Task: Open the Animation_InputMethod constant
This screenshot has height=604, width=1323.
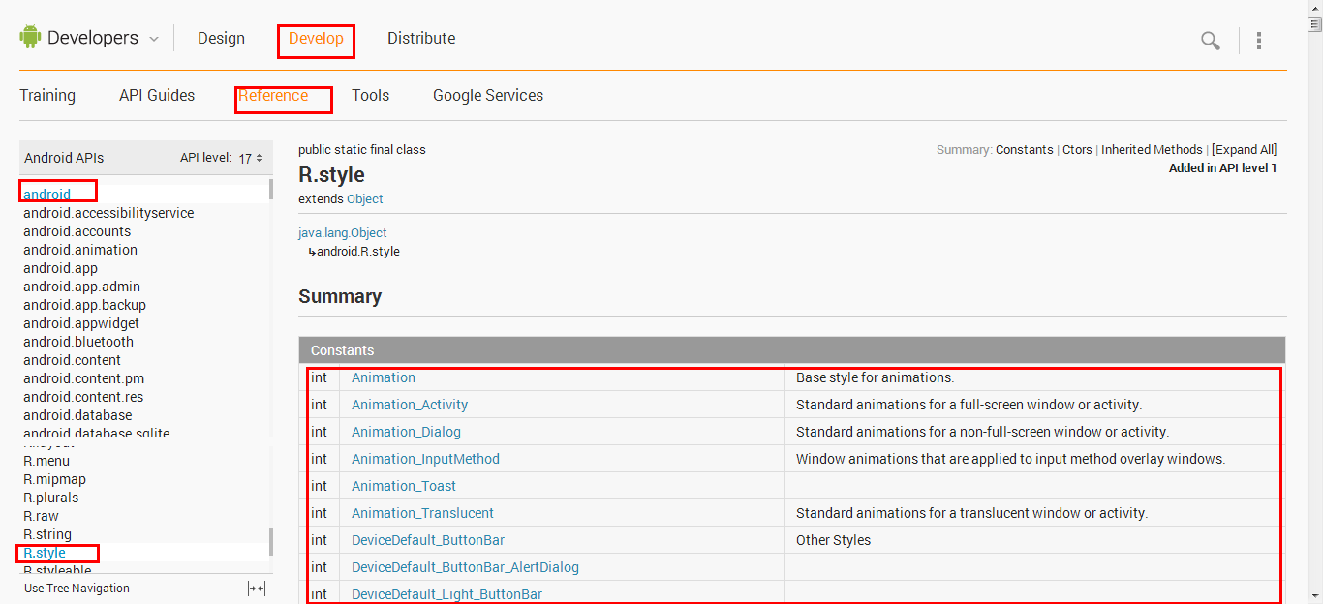Action: click(425, 459)
